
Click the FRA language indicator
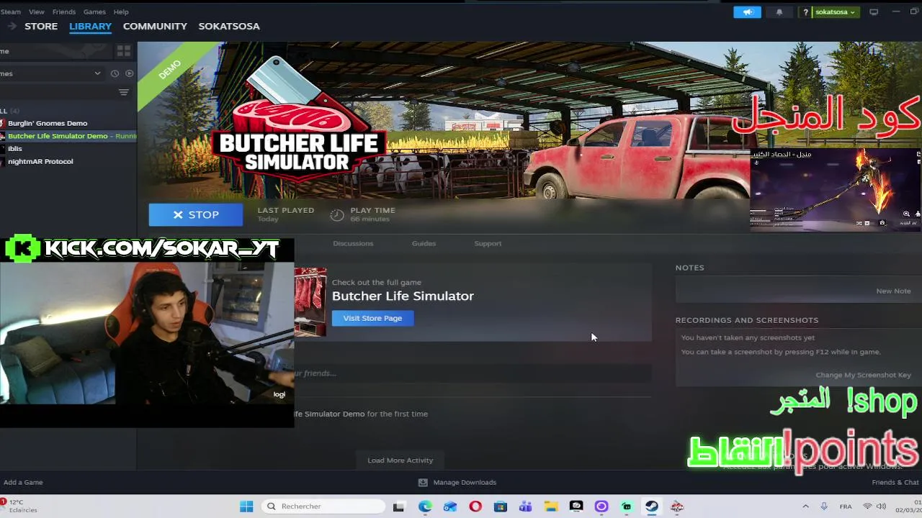click(846, 506)
